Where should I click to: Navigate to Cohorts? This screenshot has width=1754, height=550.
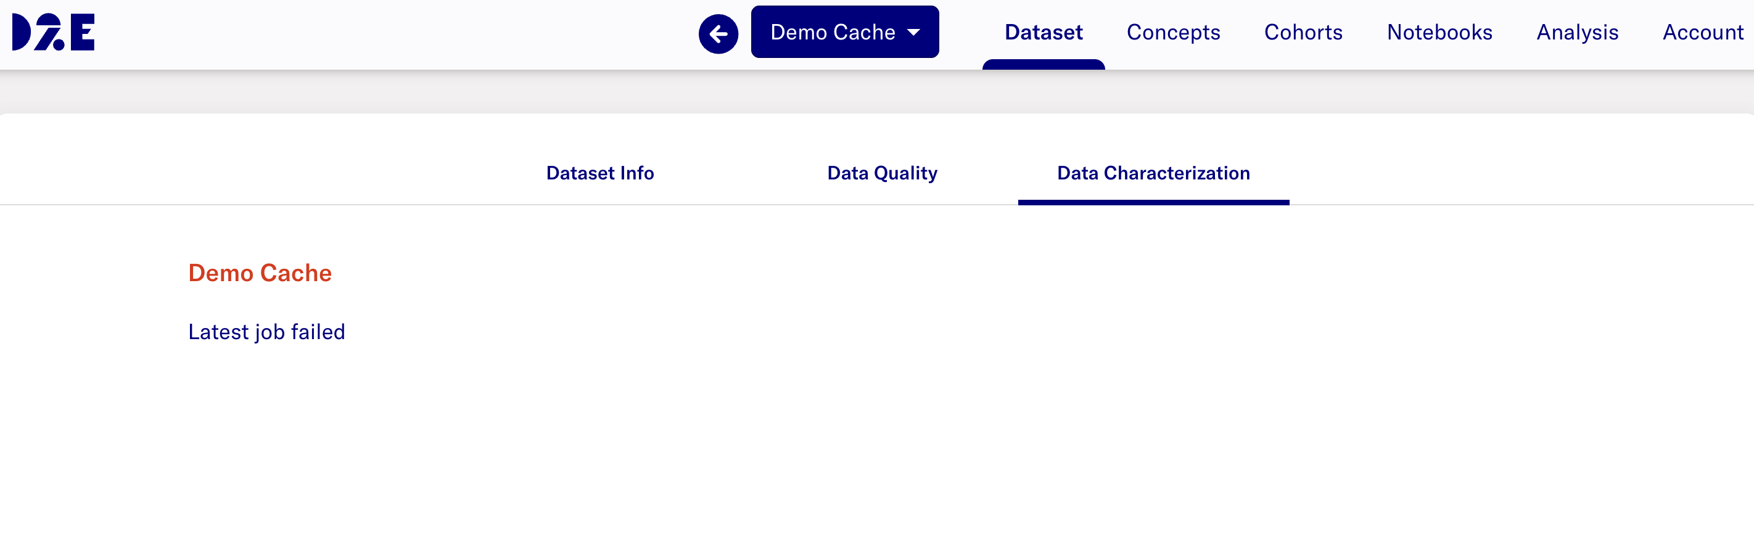(1303, 32)
